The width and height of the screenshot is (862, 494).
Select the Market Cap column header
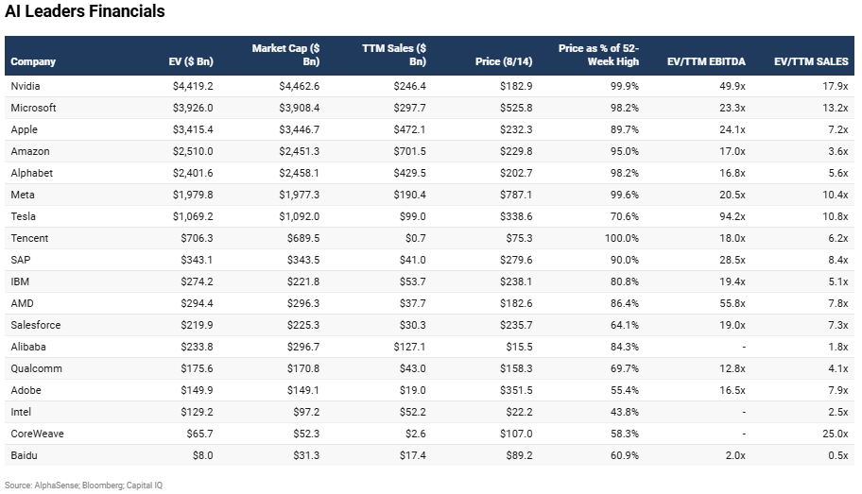(285, 55)
